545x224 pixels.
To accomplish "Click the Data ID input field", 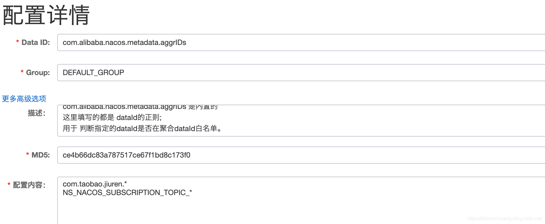I will 301,42.
